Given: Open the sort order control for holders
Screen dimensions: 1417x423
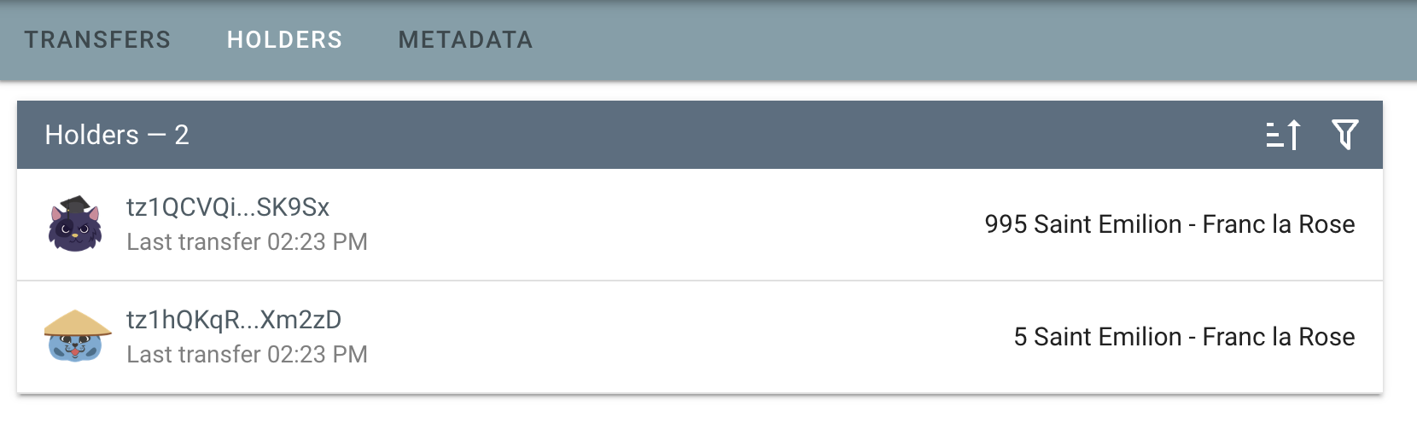Looking at the screenshot, I should (x=1283, y=135).
